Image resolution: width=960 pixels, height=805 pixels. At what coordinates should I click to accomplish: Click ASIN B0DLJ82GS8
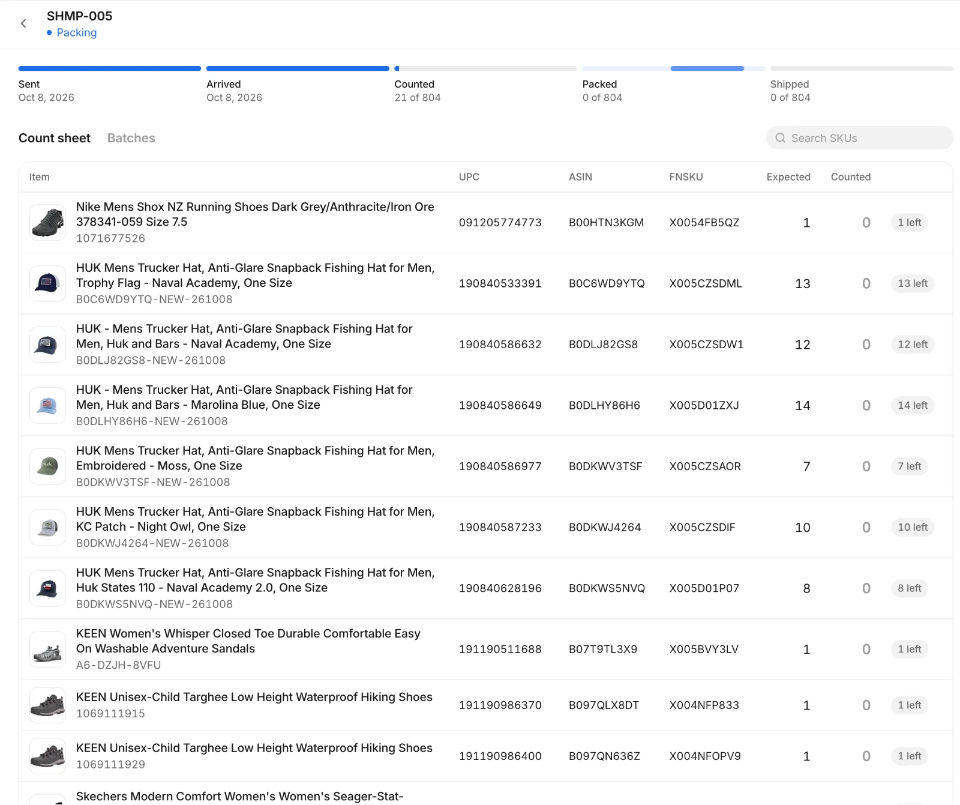point(604,345)
